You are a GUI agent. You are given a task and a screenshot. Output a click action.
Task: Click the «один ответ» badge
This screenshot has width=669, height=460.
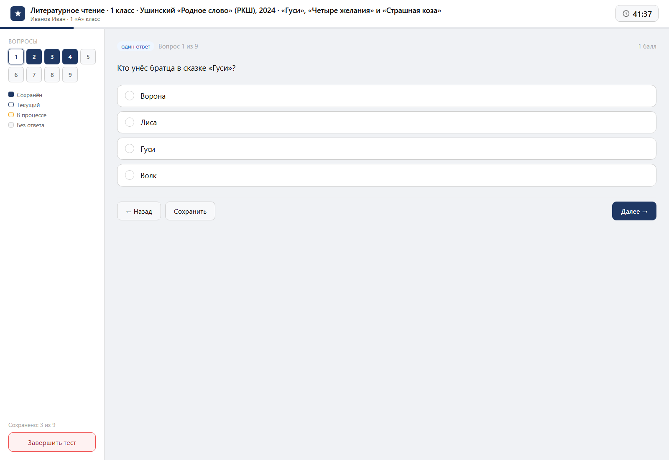pos(135,46)
